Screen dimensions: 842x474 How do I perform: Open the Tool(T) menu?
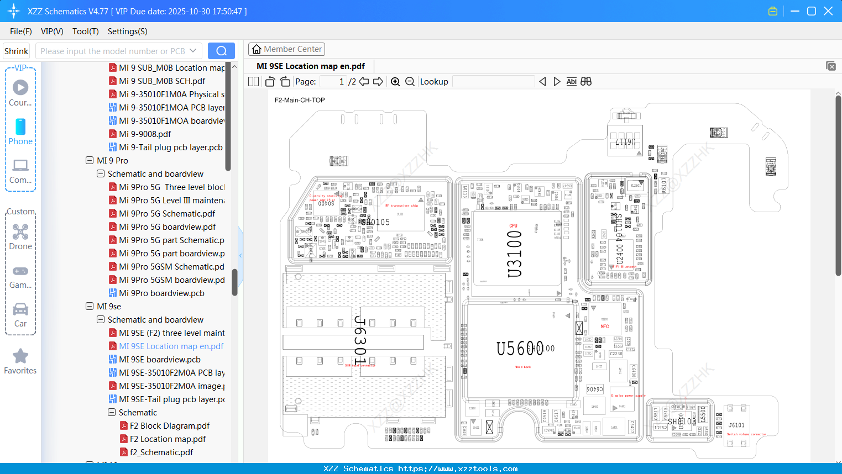[85, 31]
